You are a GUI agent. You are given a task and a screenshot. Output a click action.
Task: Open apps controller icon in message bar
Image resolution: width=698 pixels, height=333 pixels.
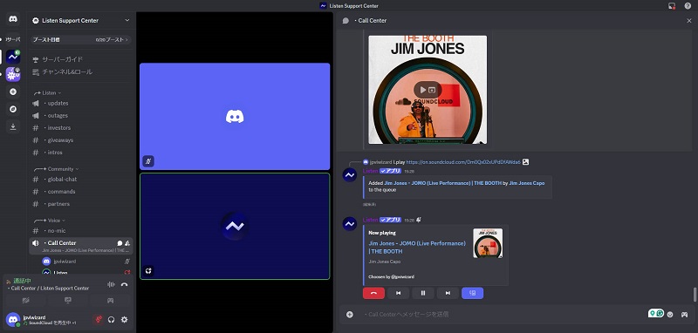coord(684,315)
